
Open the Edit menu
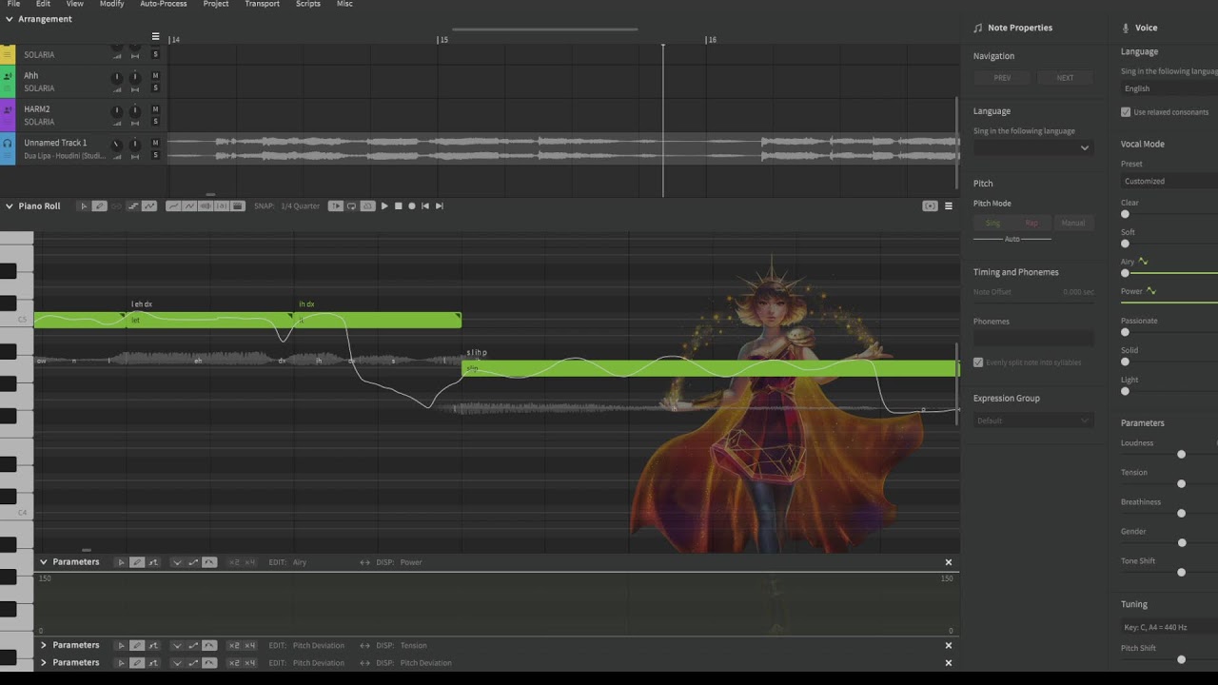coord(43,4)
